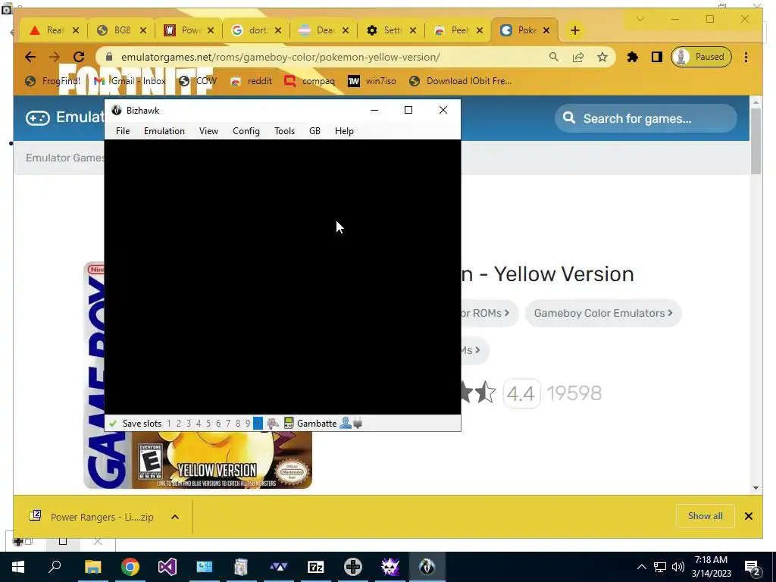Click the green checkmark status icon in Bizhawk
776x582 pixels.
click(x=113, y=424)
